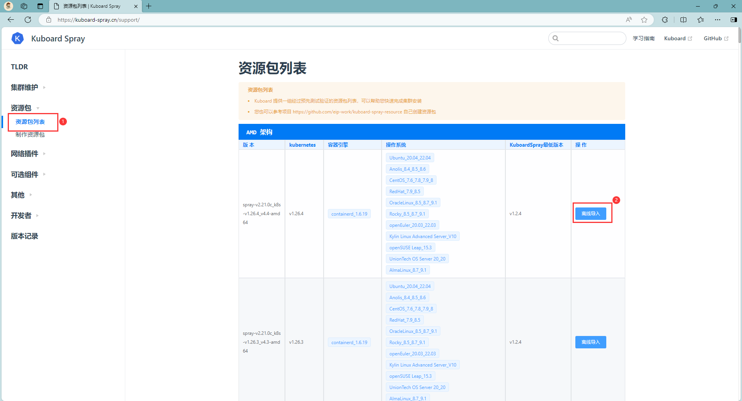This screenshot has width=742, height=401.
Task: Collapse the 资源包 sidebar section
Action: (x=21, y=108)
